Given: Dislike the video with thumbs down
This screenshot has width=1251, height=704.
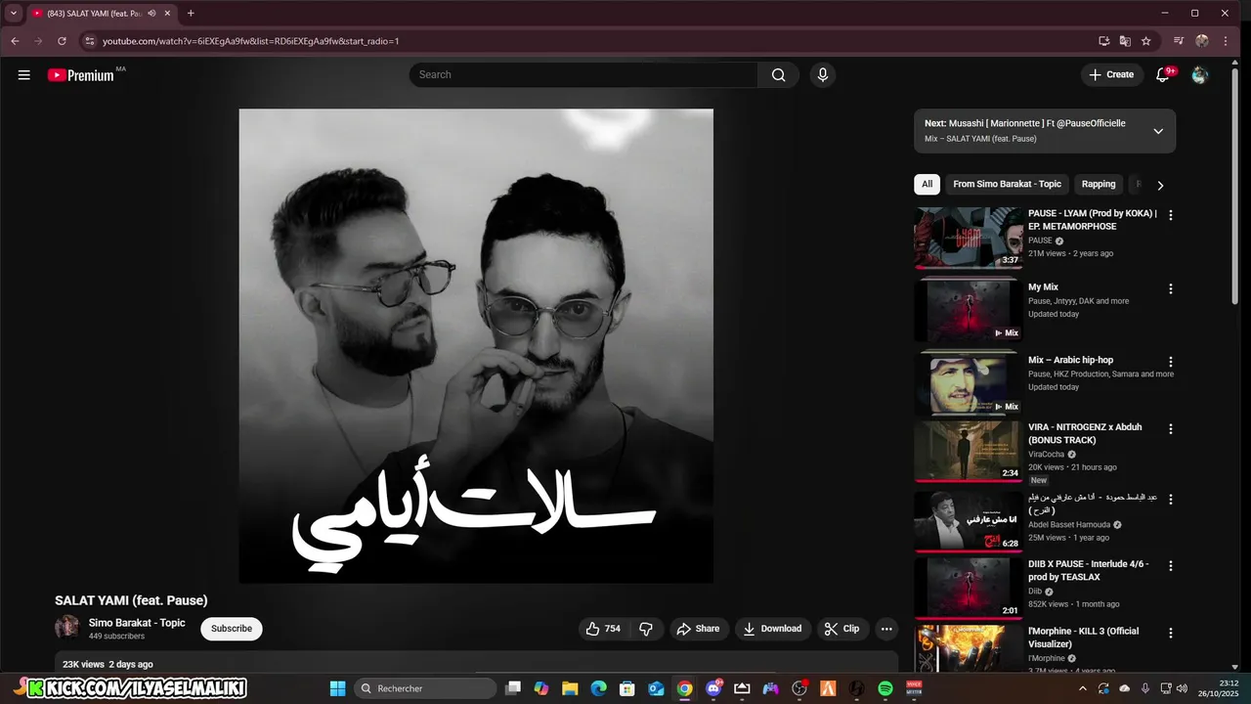Looking at the screenshot, I should pyautogui.click(x=646, y=629).
